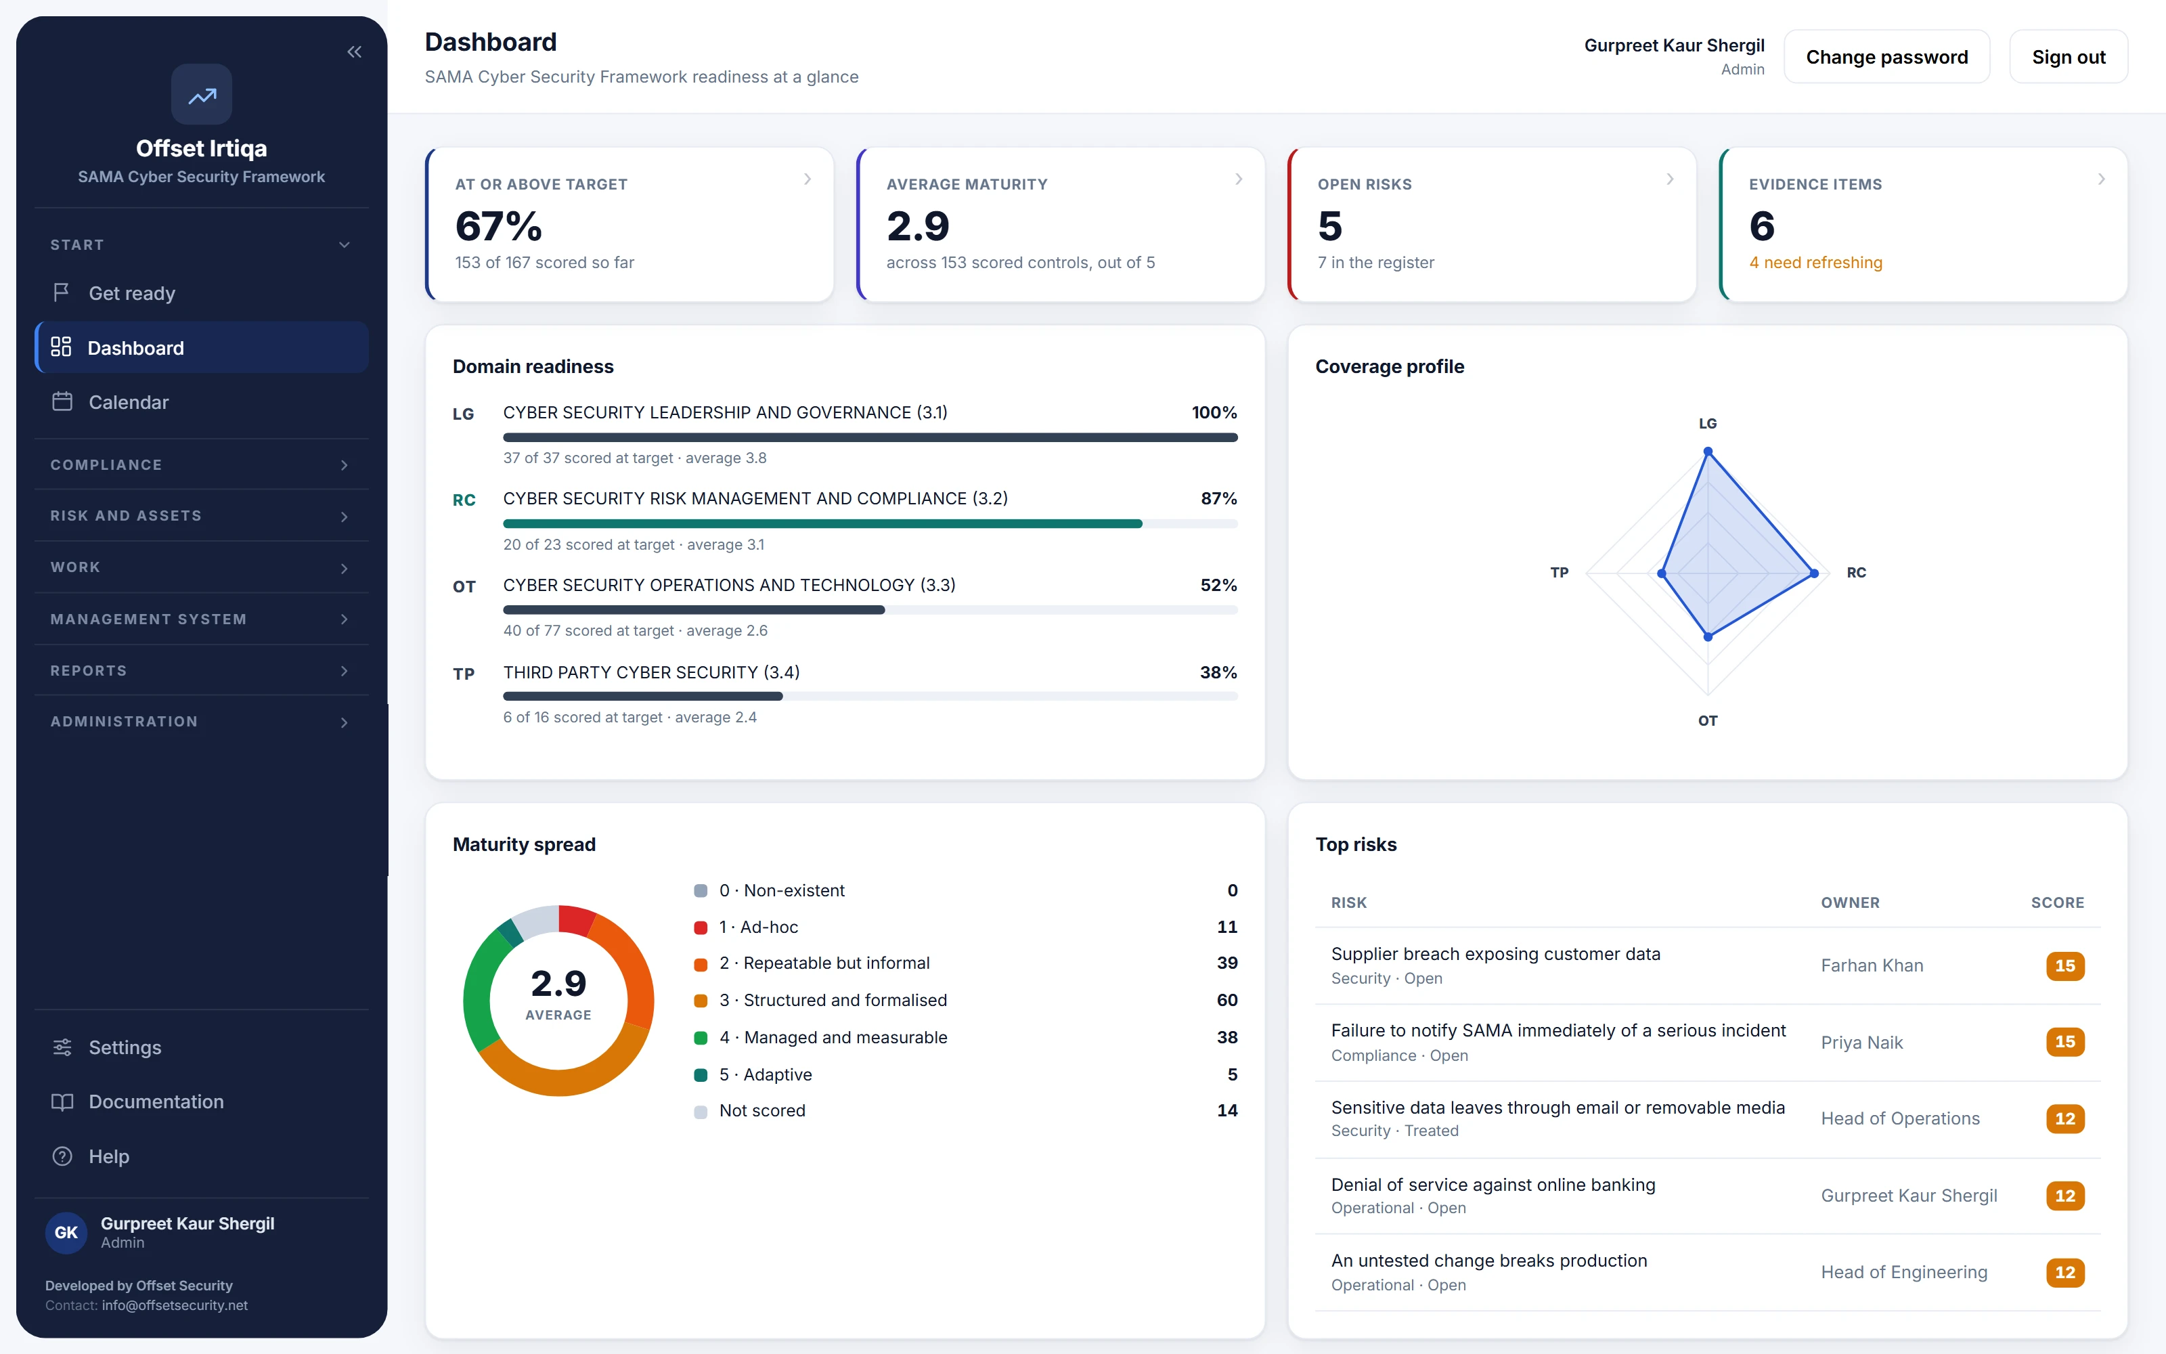Viewport: 2166px width, 1354px height.
Task: Click the Calendar icon in sidebar
Action: 62,402
